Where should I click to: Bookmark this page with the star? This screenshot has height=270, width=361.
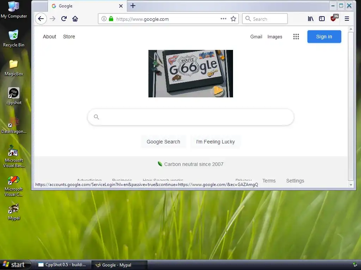coord(233,19)
